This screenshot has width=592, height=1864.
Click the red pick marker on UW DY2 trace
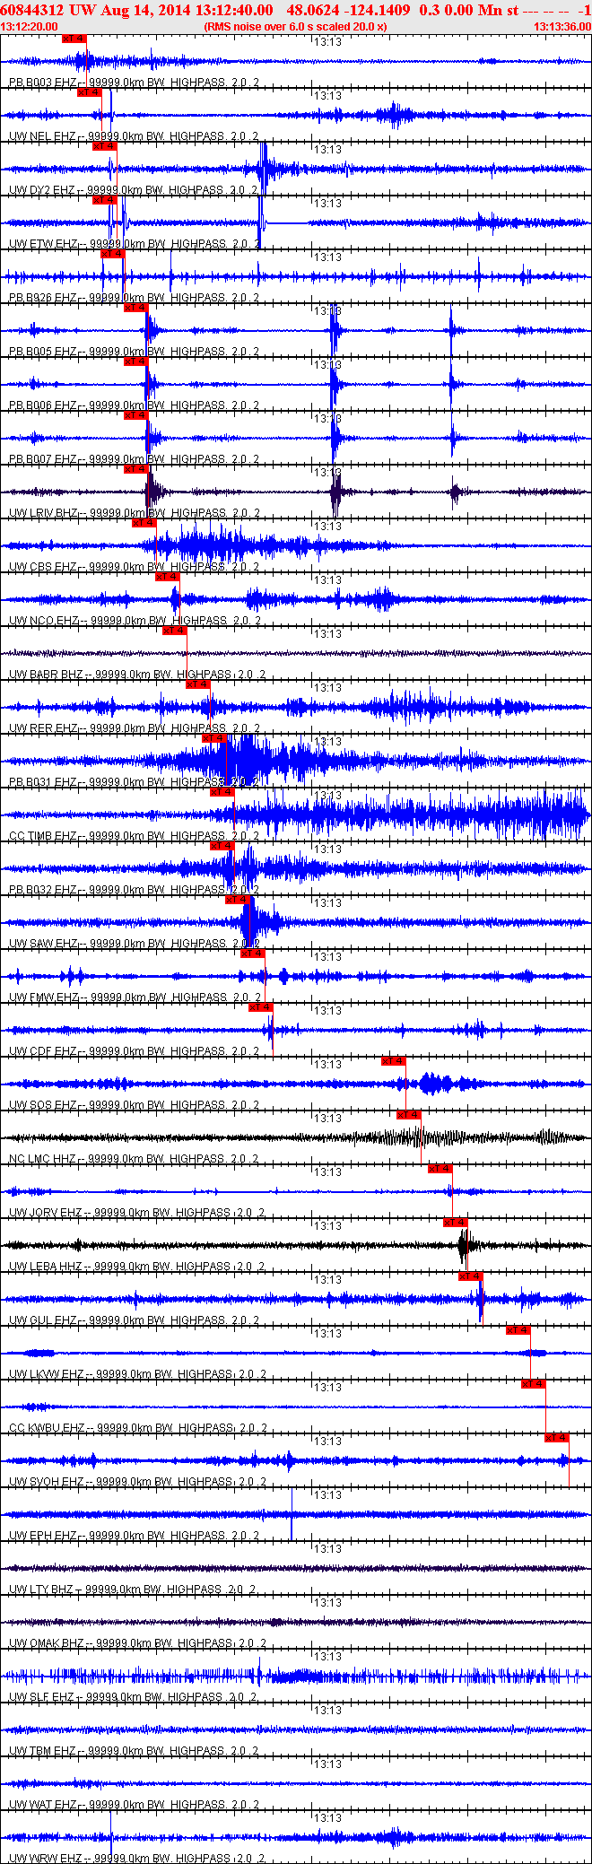click(x=105, y=146)
